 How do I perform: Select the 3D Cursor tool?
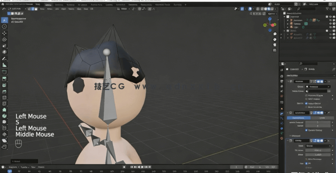[4, 27]
